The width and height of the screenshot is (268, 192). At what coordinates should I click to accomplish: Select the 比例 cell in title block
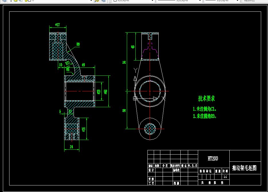[225, 171]
